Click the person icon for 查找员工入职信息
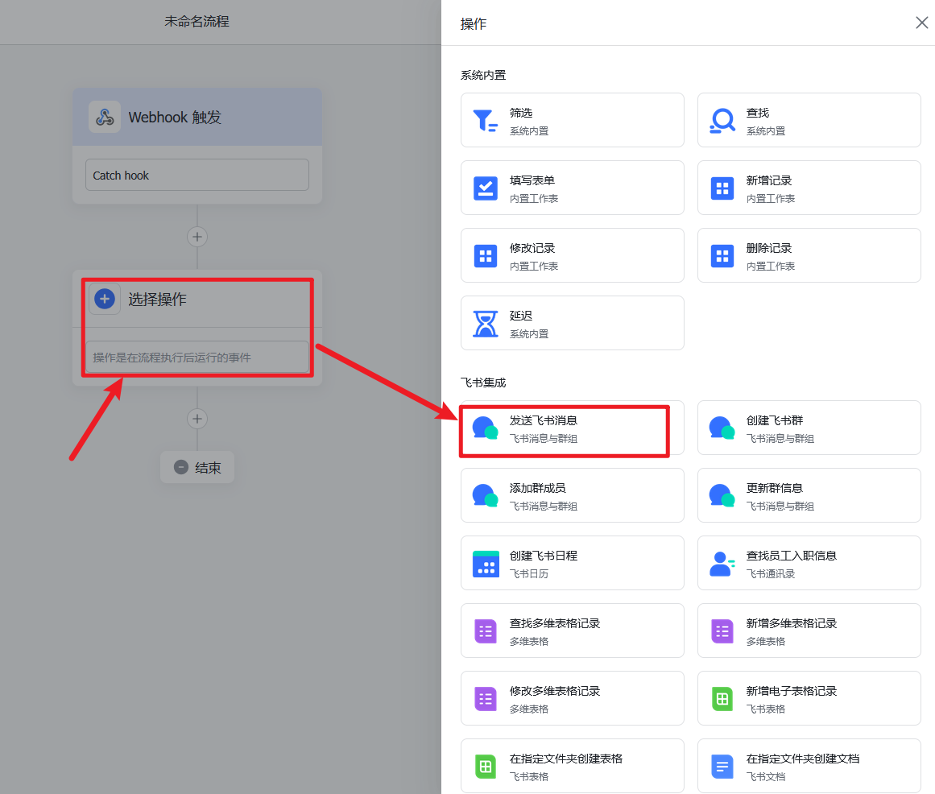This screenshot has height=794, width=935. pyautogui.click(x=722, y=564)
